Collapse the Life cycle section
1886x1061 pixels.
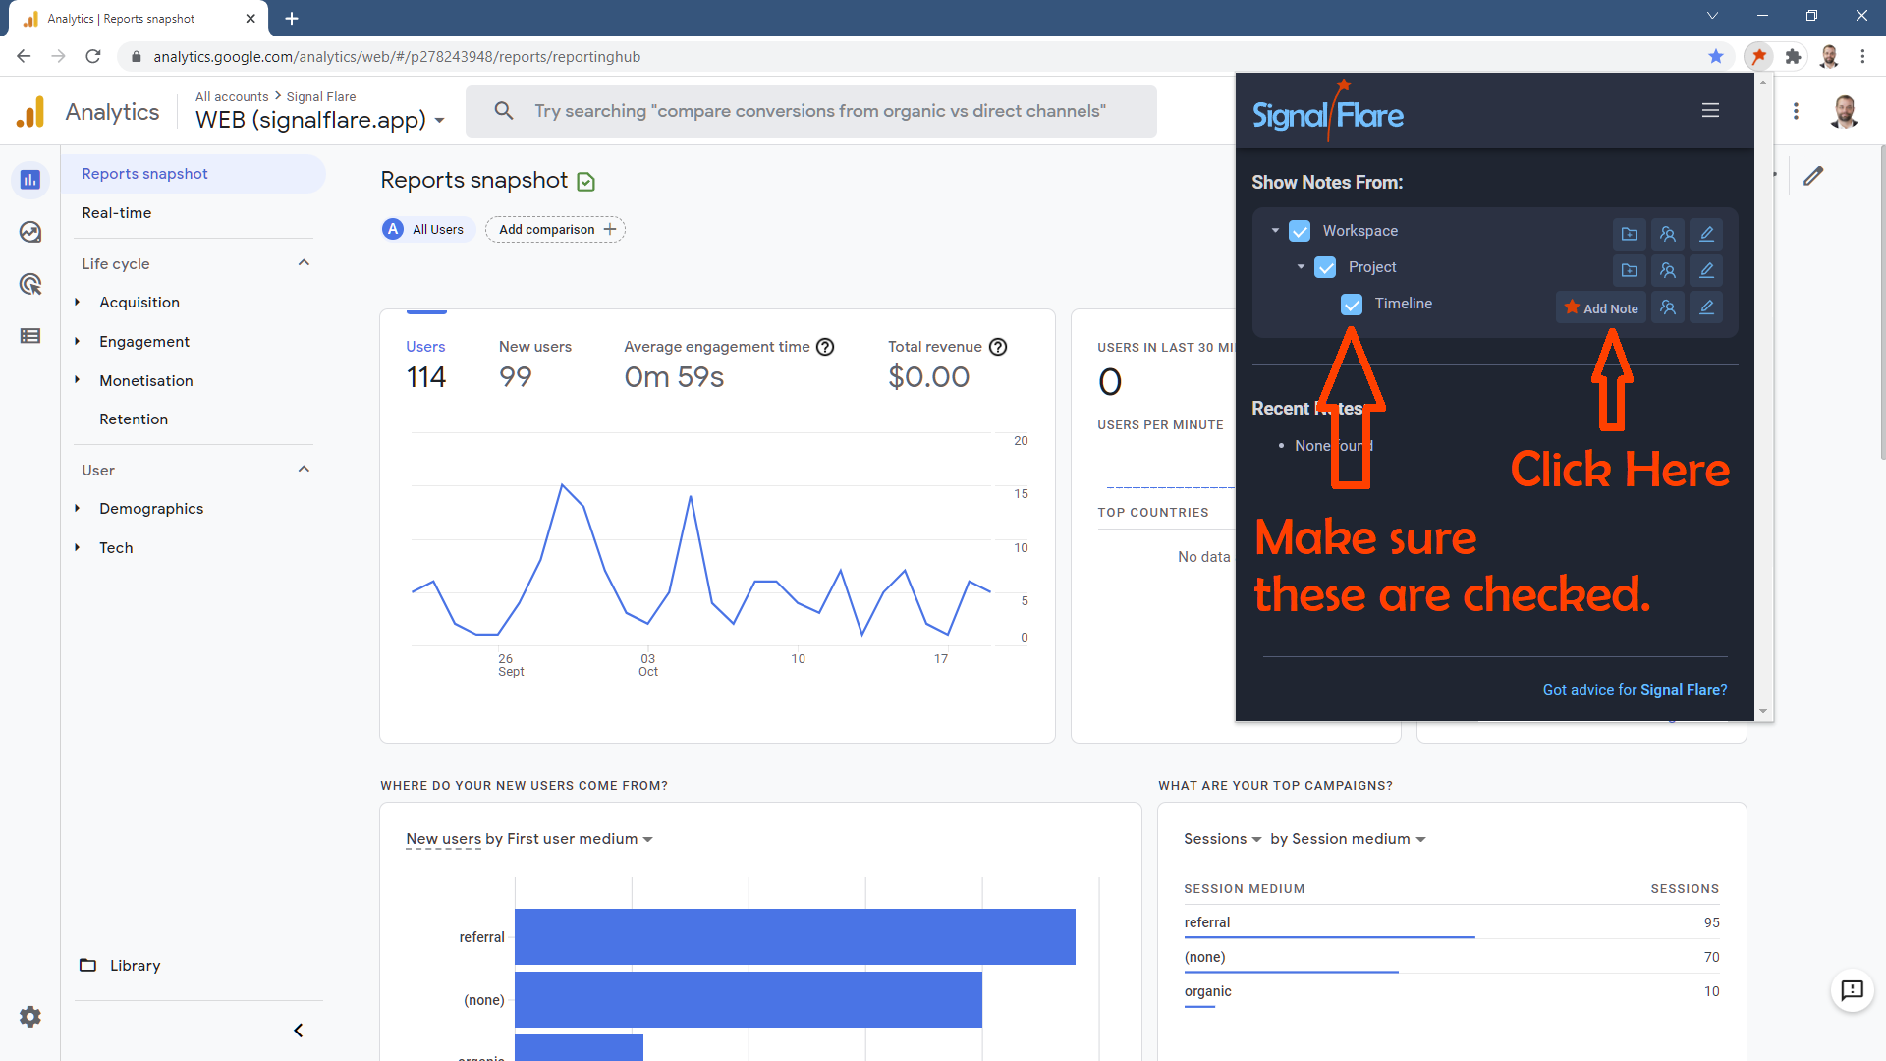coord(304,263)
